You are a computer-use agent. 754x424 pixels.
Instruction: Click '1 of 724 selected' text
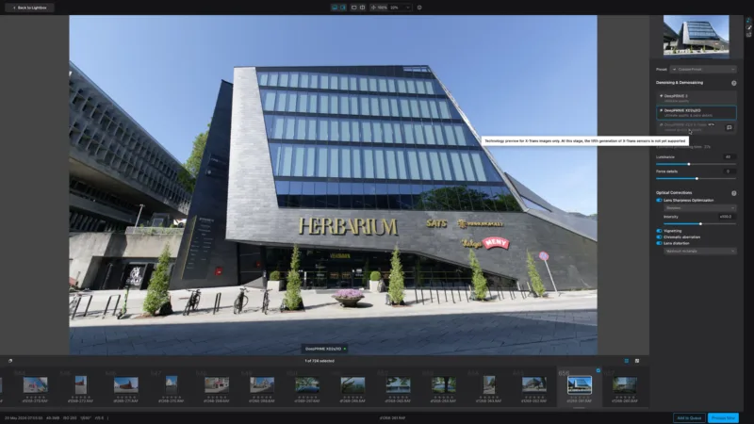(320, 361)
